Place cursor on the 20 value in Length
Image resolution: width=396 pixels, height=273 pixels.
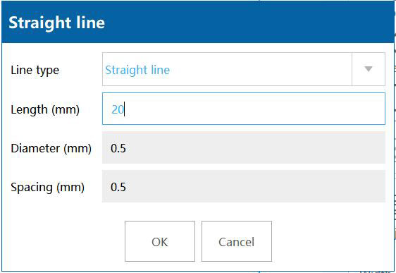(118, 109)
